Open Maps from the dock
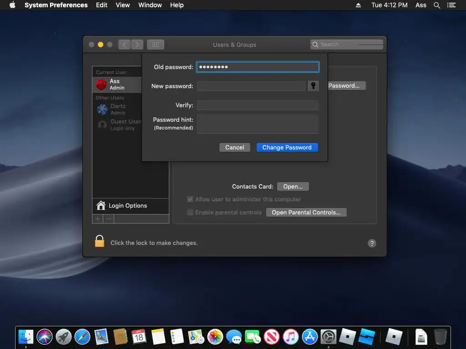The image size is (466, 349). pos(196,337)
